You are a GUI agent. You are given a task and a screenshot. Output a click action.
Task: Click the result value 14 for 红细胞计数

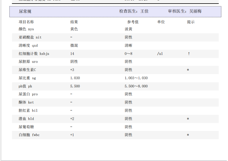72,54
